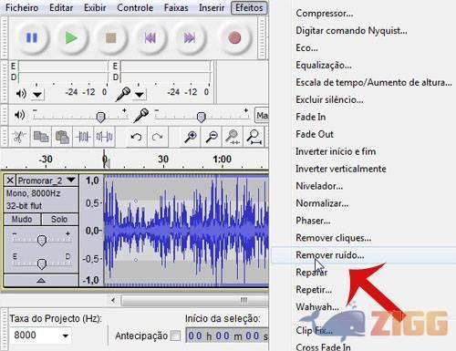The height and width of the screenshot is (351, 456).
Task: Enable the Antecipação checkbox
Action: (175, 336)
